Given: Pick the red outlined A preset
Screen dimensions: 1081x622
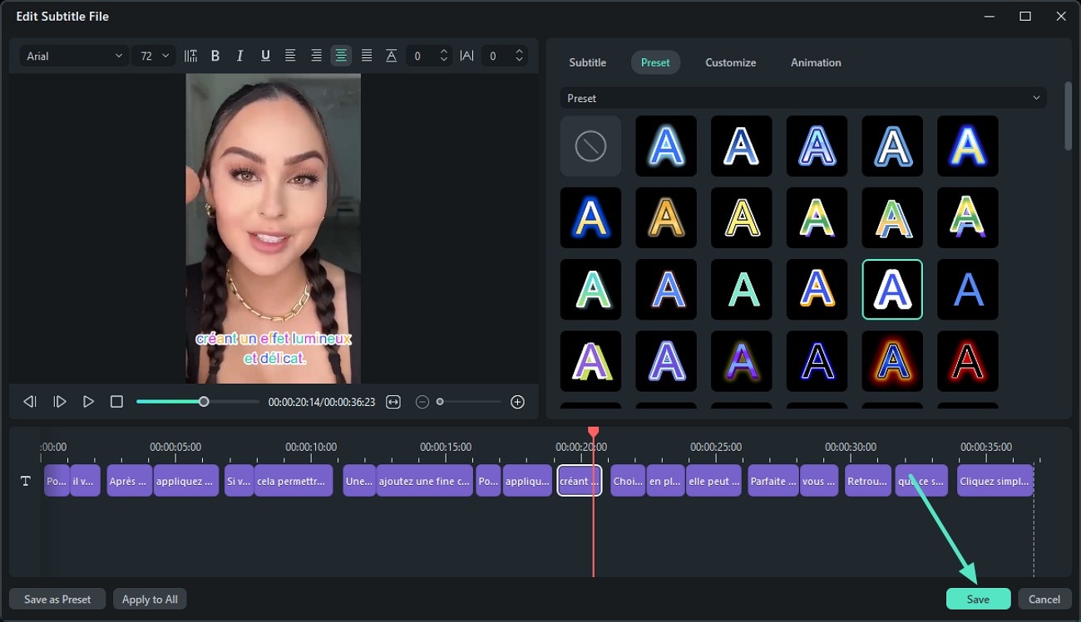Looking at the screenshot, I should point(968,361).
